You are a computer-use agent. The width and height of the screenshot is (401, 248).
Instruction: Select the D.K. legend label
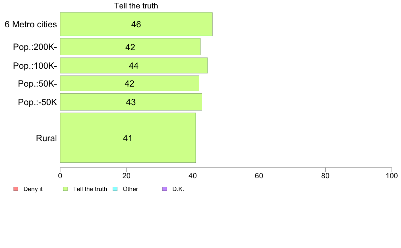pos(178,189)
